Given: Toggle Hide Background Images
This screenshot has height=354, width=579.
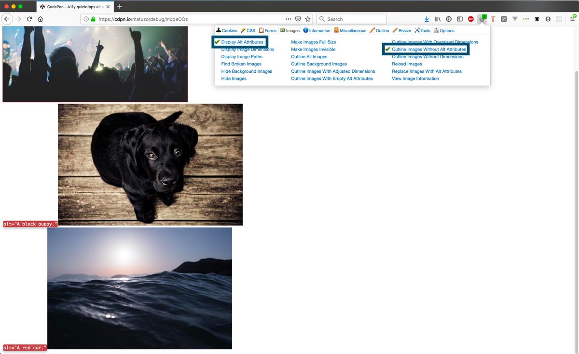Looking at the screenshot, I should click(x=247, y=71).
